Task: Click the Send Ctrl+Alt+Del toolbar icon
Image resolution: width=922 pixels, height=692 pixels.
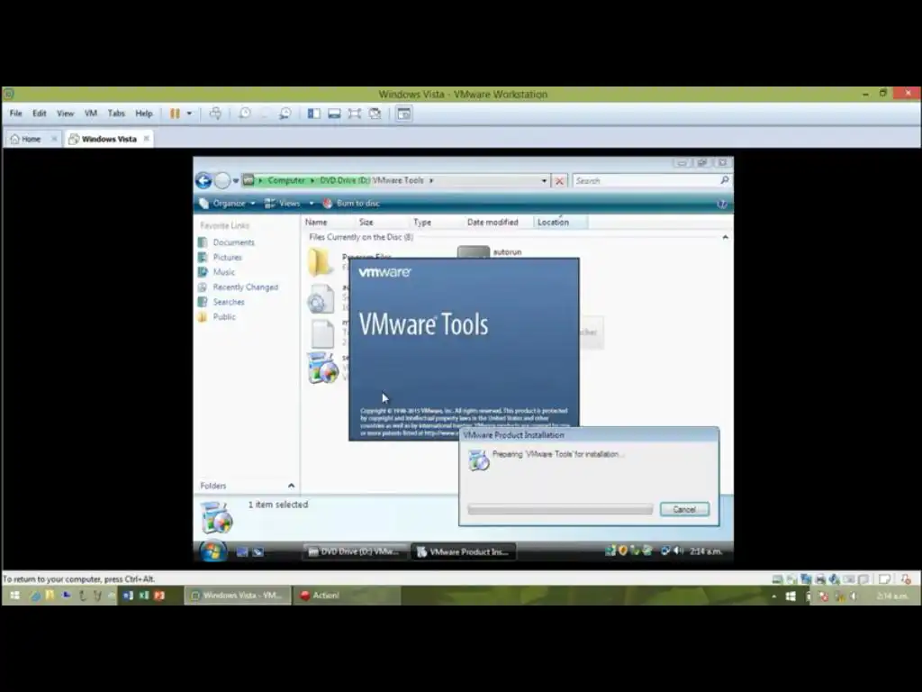Action: click(x=216, y=114)
